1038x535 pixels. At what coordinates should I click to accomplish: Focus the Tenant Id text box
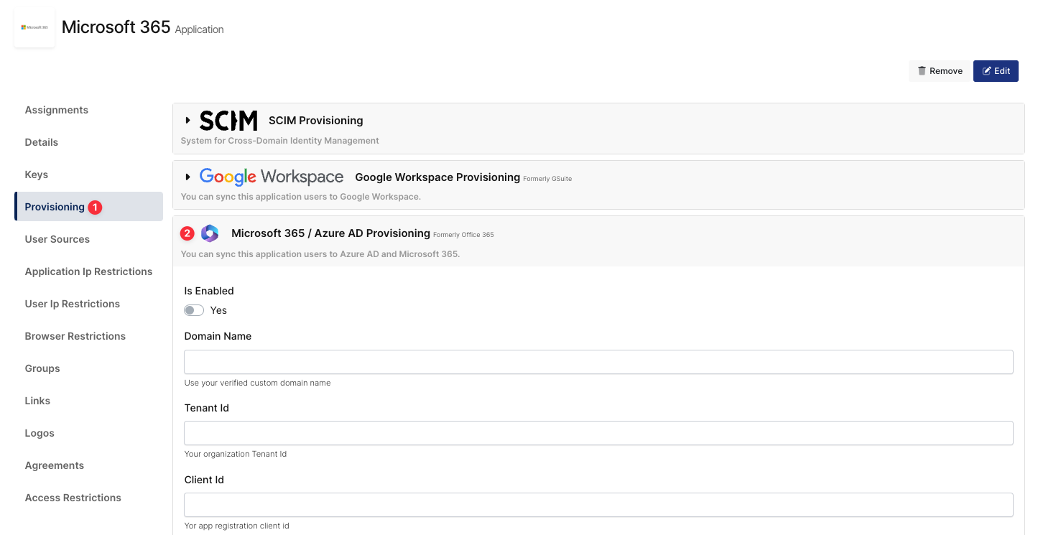pos(598,433)
